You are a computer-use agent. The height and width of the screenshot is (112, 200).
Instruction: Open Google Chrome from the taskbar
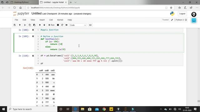(104, 109)
